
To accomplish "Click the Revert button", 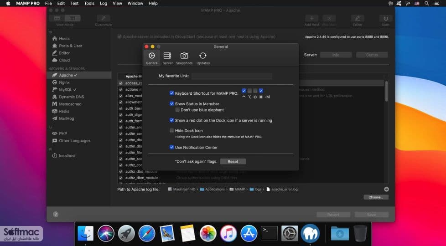I will [x=333, y=215].
